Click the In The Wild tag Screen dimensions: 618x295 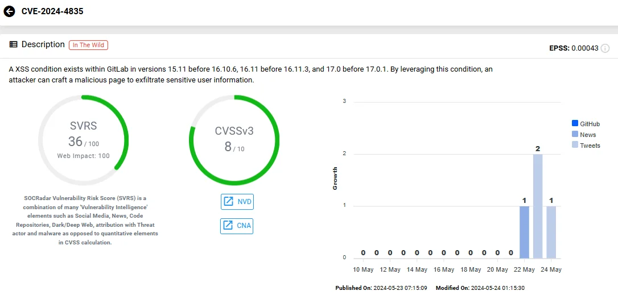[88, 45]
